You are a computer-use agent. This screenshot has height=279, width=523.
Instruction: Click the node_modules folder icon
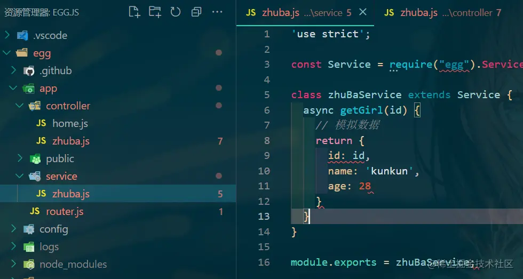tap(29, 265)
